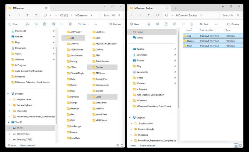249x152 pixels.
Task: Click Paste icon in MDaemon Backup window
Action: click(x=166, y=24)
